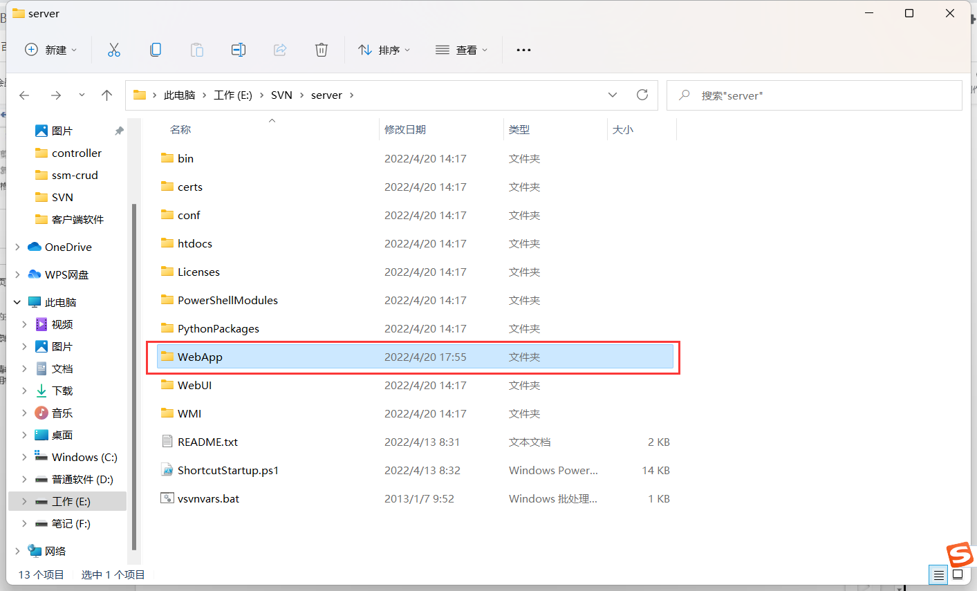Expand 网络 tree node
This screenshot has width=977, height=591.
(17, 551)
